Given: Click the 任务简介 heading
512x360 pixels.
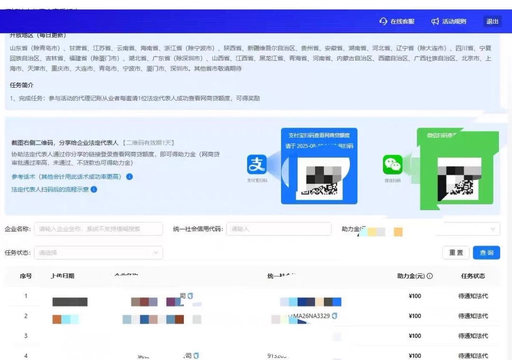Looking at the screenshot, I should tap(21, 85).
